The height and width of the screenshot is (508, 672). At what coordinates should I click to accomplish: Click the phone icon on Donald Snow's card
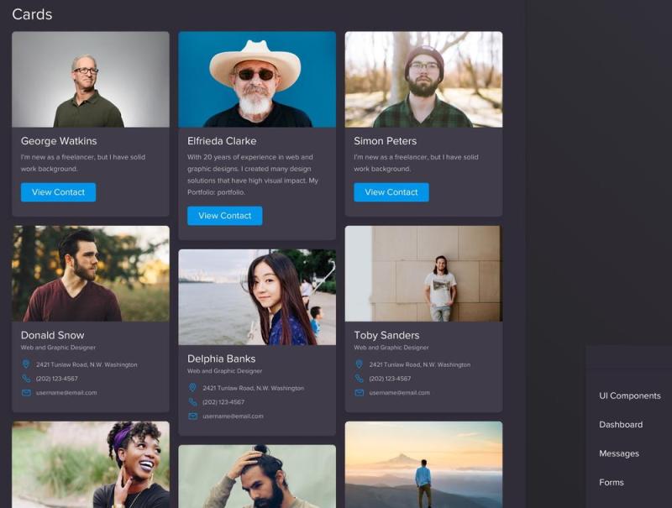click(x=26, y=378)
